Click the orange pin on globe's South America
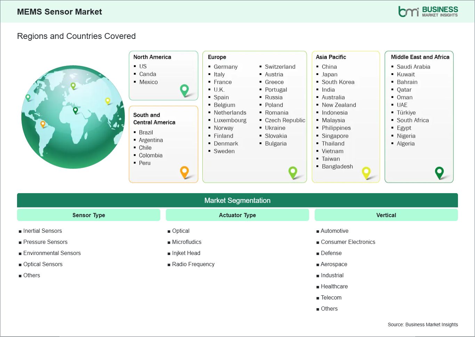 (x=43, y=124)
